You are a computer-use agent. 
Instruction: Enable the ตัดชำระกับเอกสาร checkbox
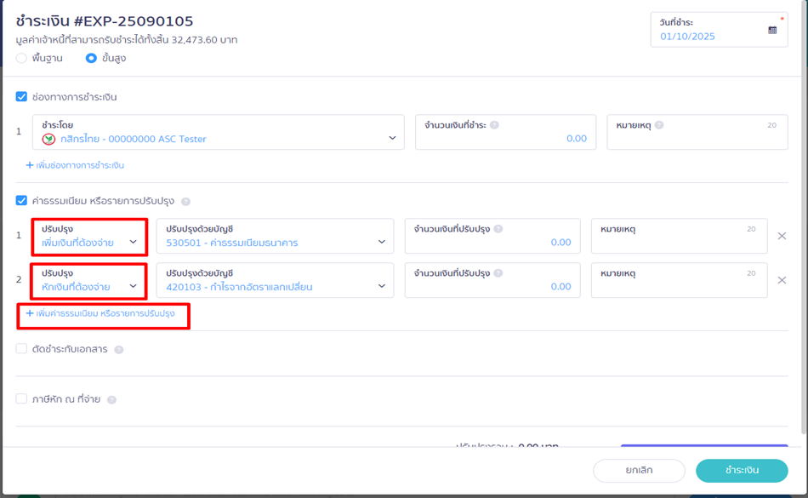(x=22, y=349)
